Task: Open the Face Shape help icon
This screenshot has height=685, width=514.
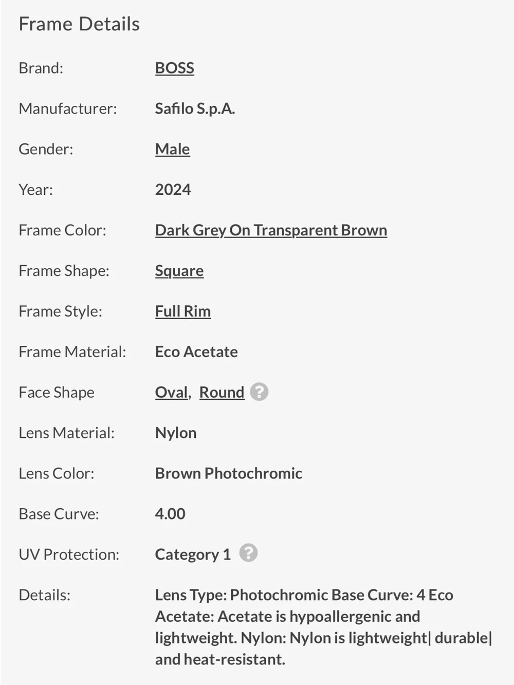Action: [259, 392]
